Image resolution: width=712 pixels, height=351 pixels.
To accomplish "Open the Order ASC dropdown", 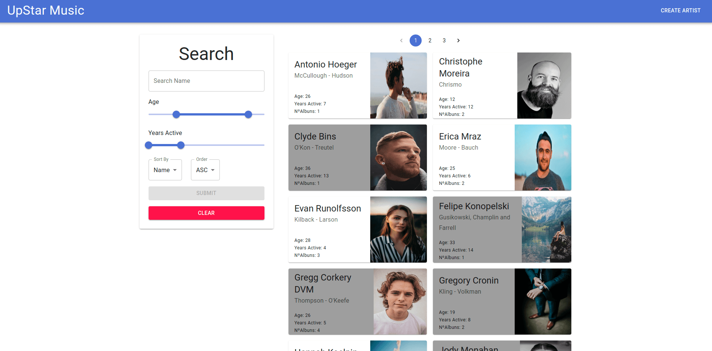I will pyautogui.click(x=205, y=170).
